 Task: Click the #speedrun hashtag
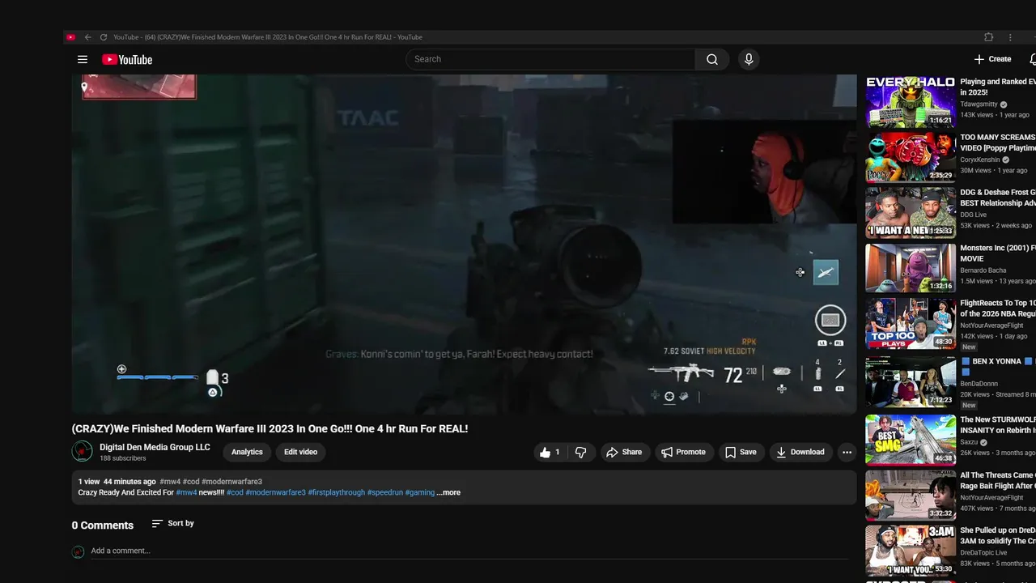[x=384, y=492]
